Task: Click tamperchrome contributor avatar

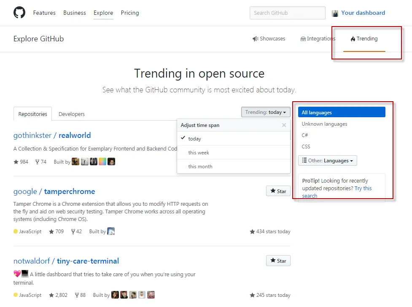Action: pos(111,231)
